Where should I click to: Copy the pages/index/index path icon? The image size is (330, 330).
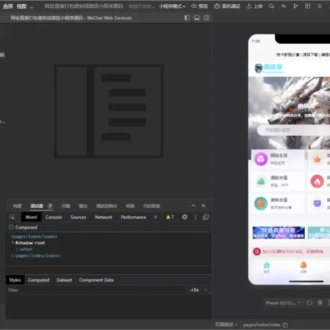pos(285,325)
